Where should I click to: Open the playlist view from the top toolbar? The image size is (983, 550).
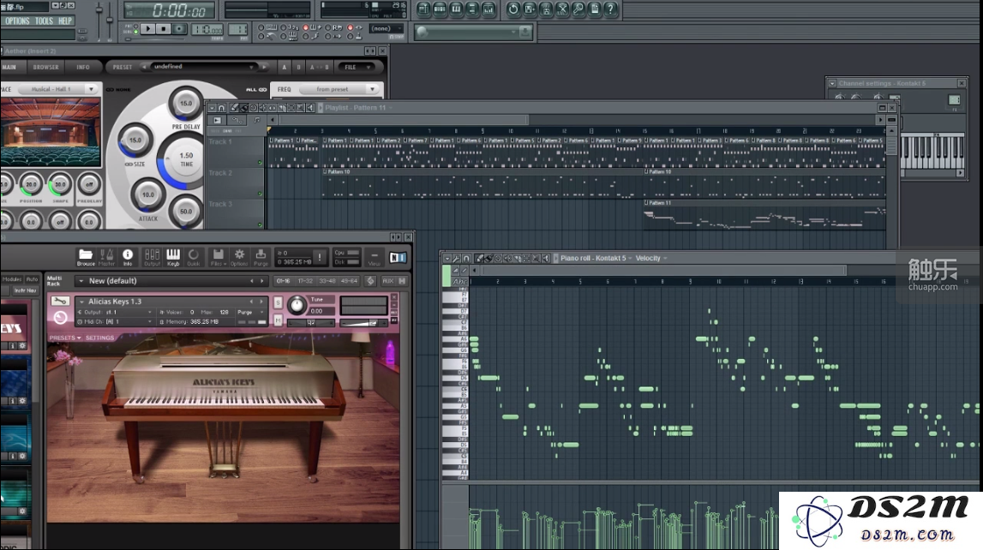point(423,9)
